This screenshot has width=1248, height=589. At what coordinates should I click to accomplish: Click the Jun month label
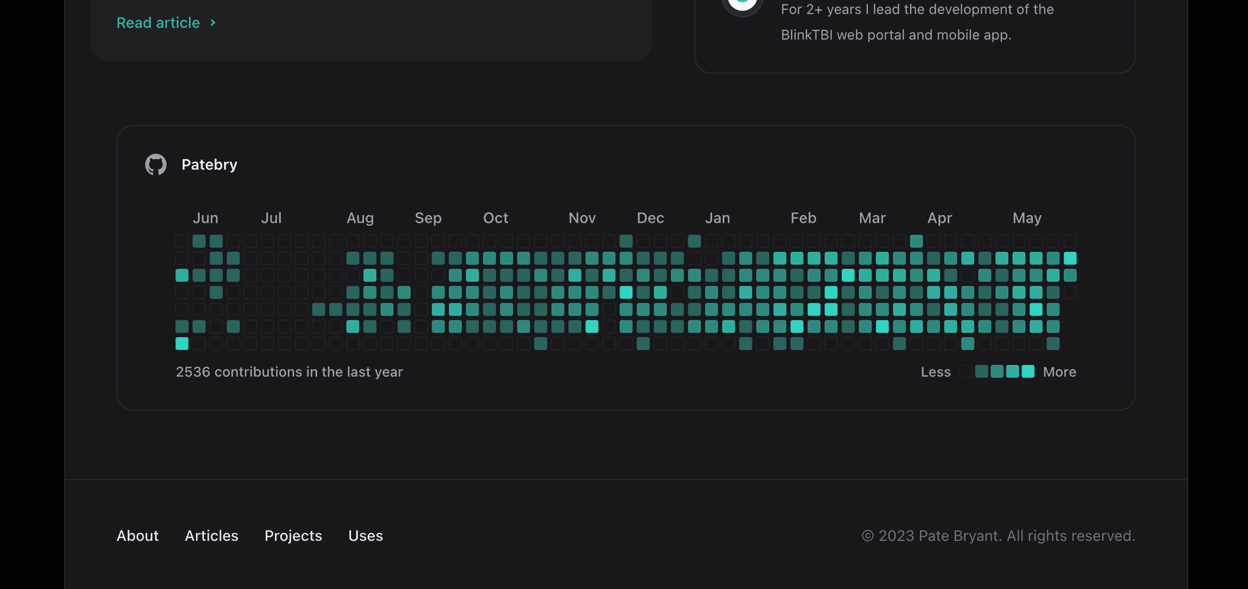(x=205, y=218)
